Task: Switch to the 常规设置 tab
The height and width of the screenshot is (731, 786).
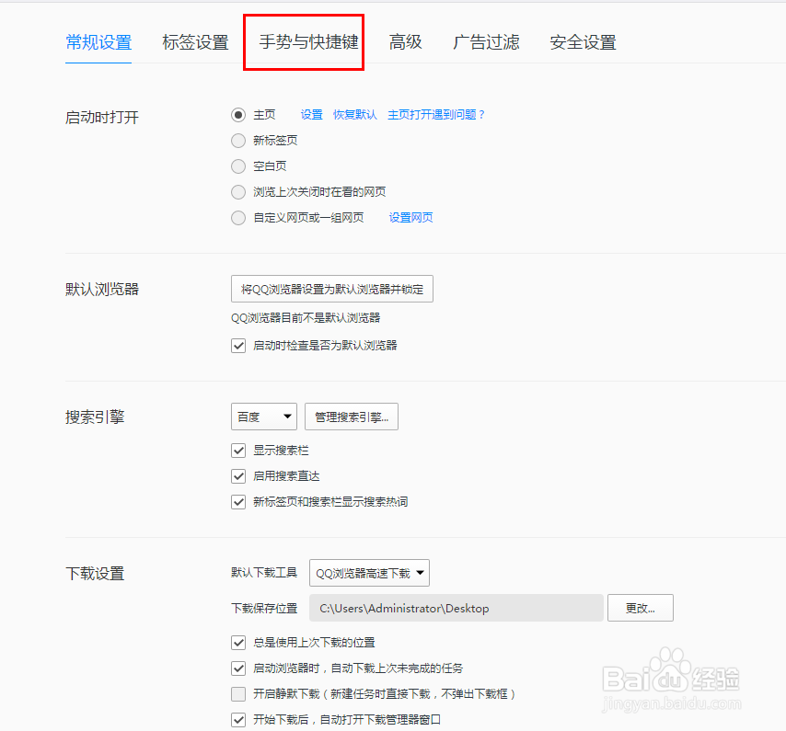Action: click(x=98, y=42)
